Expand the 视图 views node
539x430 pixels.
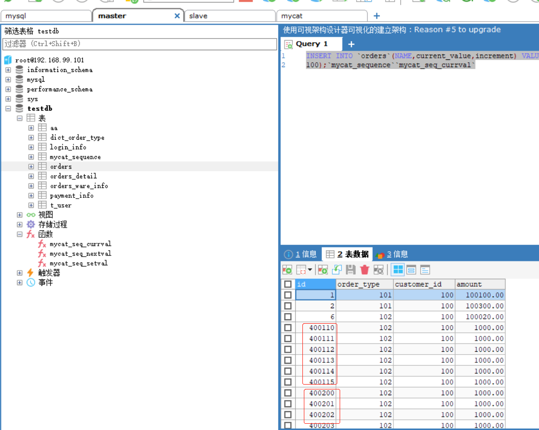pos(19,215)
